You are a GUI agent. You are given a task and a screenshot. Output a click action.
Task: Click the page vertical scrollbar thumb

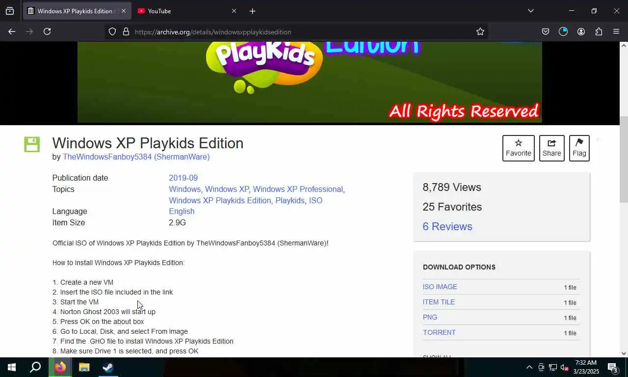[x=624, y=160]
